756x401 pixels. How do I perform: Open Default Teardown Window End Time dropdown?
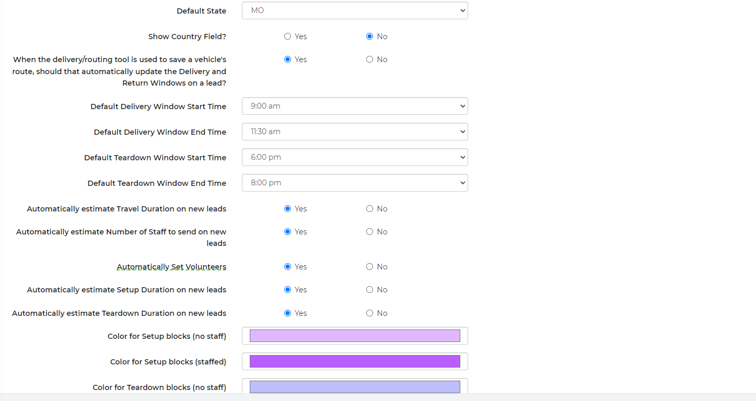tap(355, 183)
